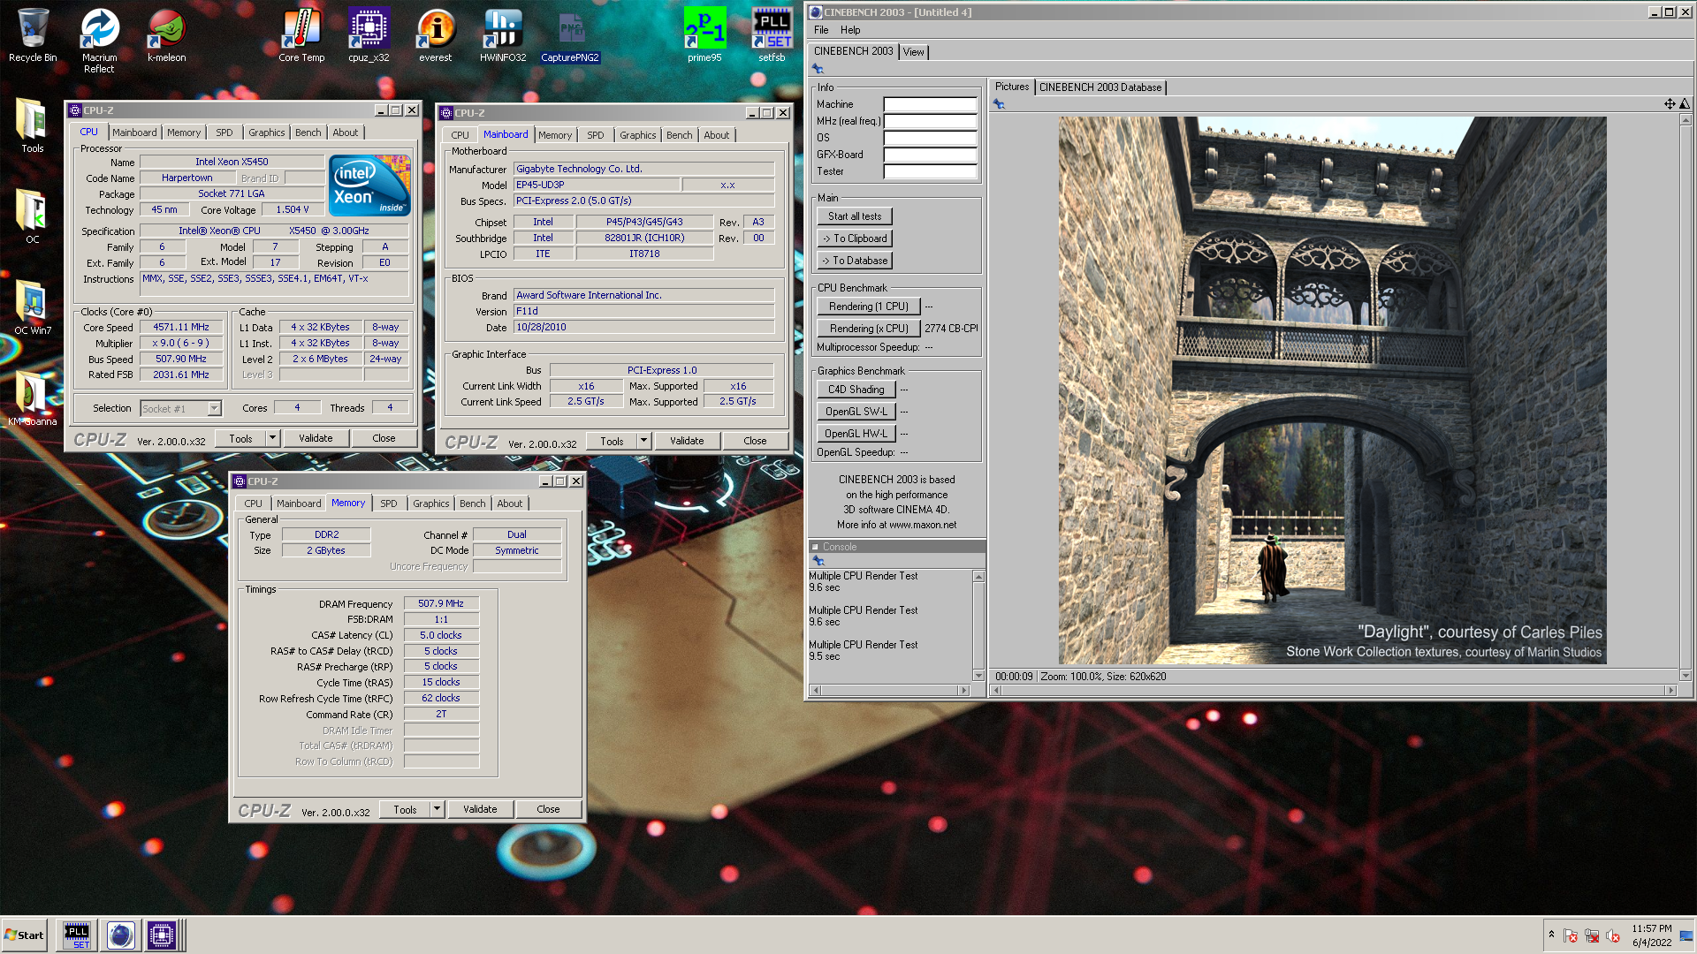Click the picture zoom triangle icon
The width and height of the screenshot is (1697, 954).
pyautogui.click(x=1685, y=104)
